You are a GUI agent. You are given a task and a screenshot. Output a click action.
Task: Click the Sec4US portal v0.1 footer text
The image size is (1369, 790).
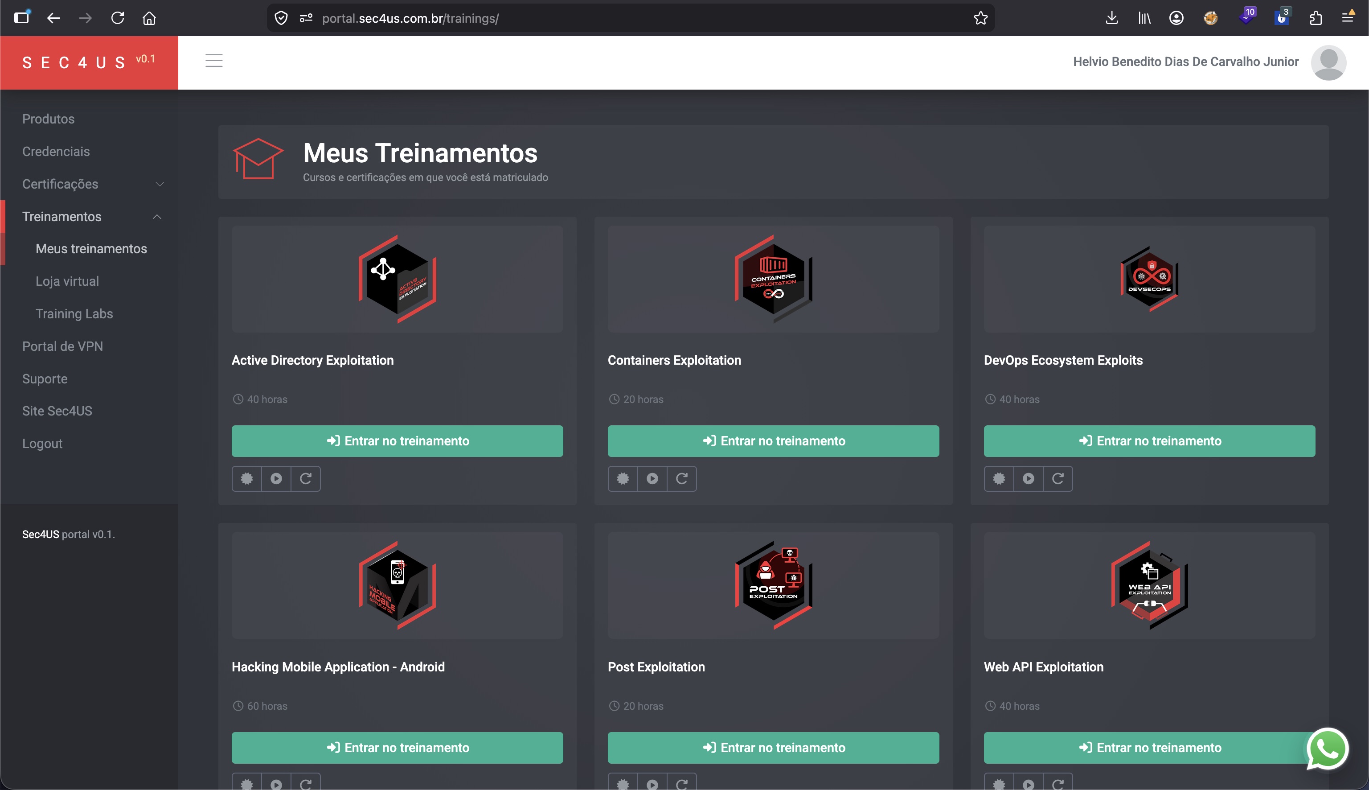69,535
